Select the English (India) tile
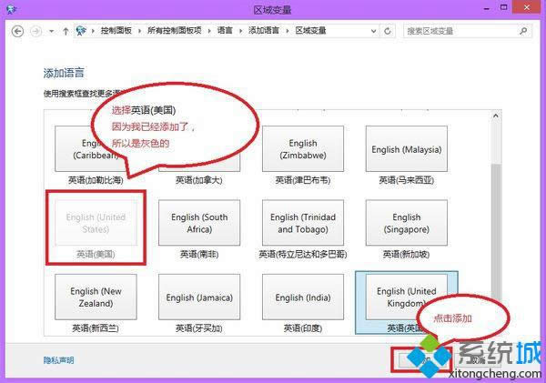Image resolution: width=546 pixels, height=383 pixels. pyautogui.click(x=303, y=297)
